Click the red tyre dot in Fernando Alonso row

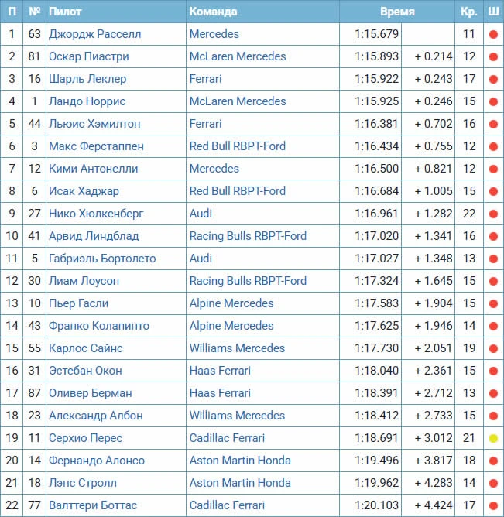pos(493,461)
